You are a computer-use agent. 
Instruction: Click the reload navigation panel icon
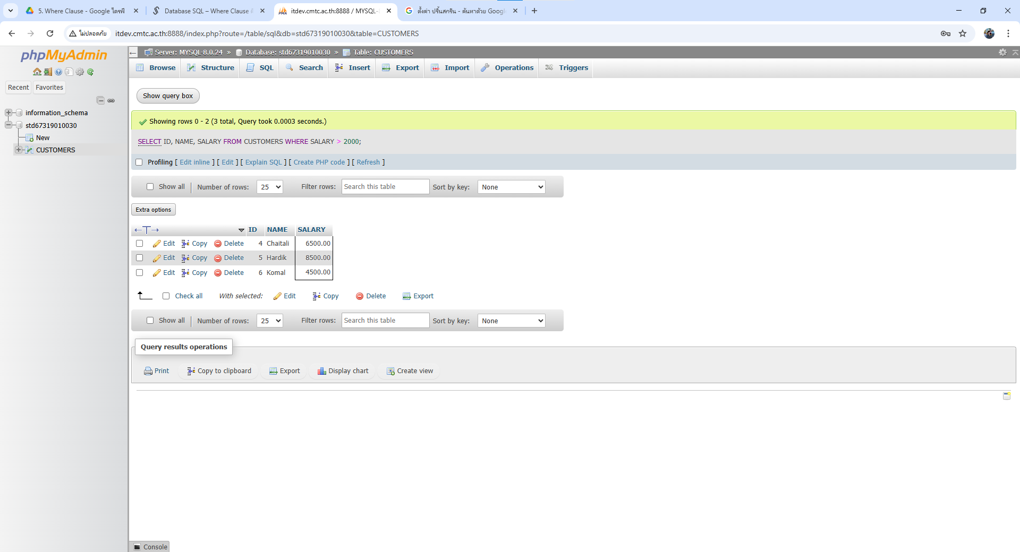90,72
